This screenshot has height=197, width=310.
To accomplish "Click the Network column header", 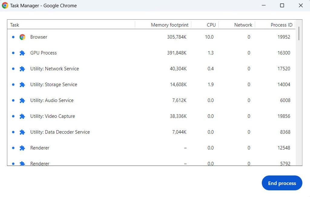I will pyautogui.click(x=243, y=25).
